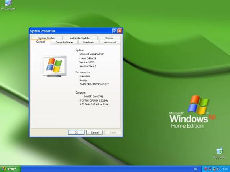
Task: Click the Windows logo monitor image
Action: [x=54, y=66]
